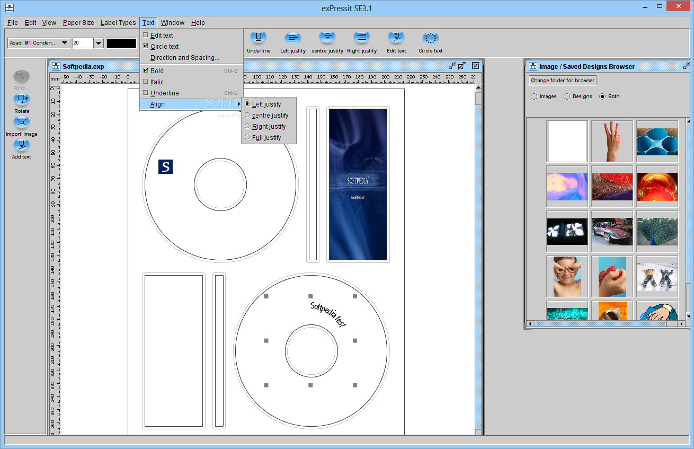This screenshot has height=449, width=694.
Task: Click the centre justify toolbar icon
Action: [327, 38]
